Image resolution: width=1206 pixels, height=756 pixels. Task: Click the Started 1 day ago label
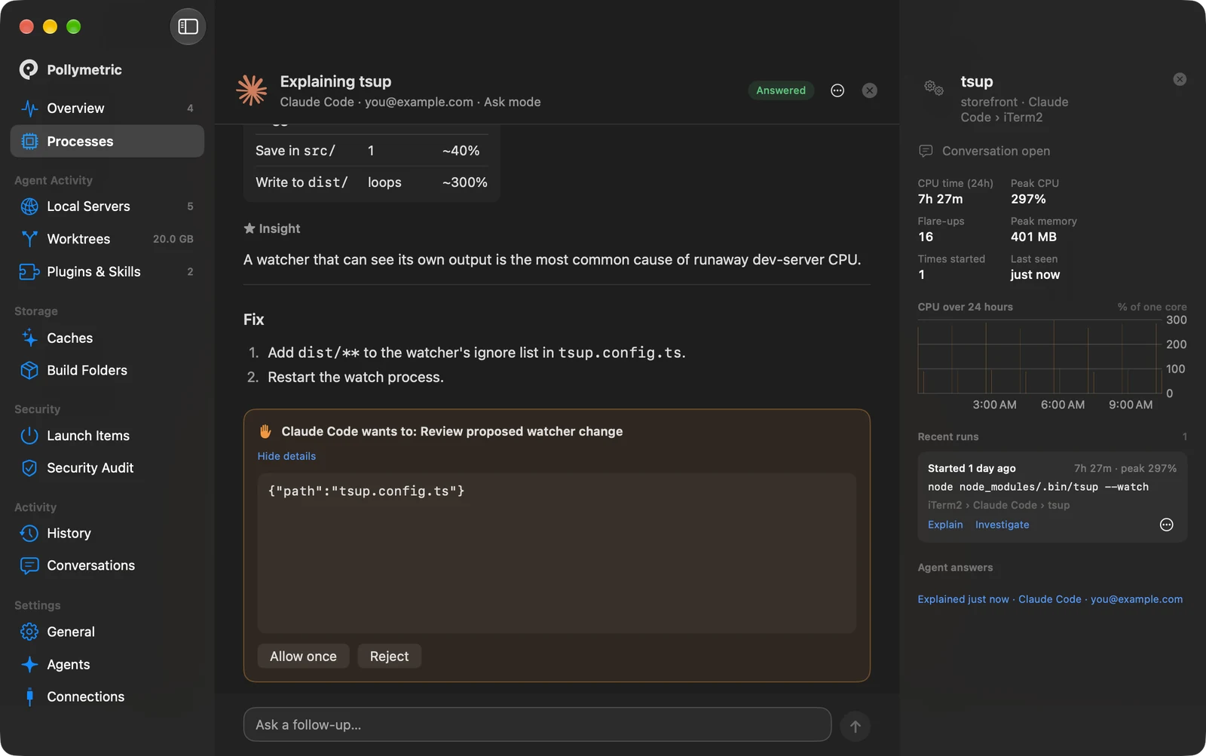(972, 468)
